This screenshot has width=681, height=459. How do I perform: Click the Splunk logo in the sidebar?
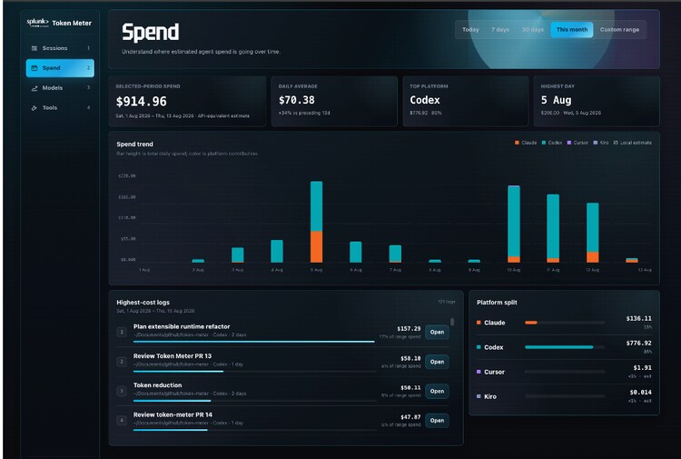pos(37,23)
